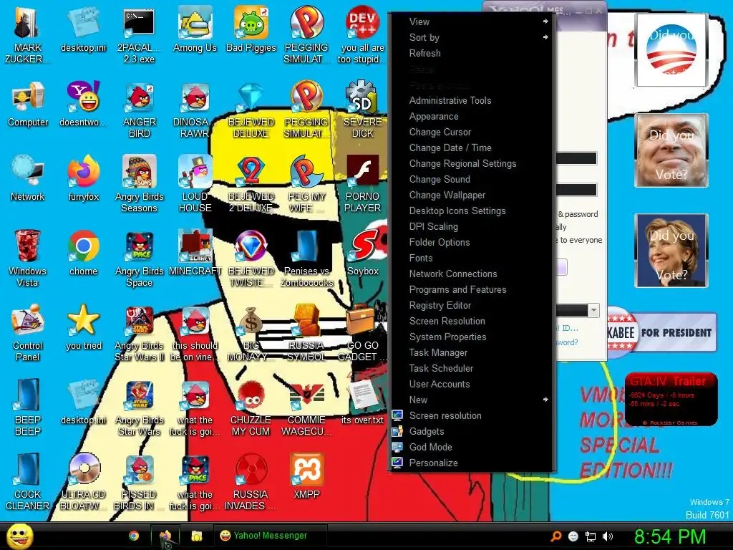The height and width of the screenshot is (550, 733).
Task: Select Personalize in the context menu
Action: coord(471,463)
